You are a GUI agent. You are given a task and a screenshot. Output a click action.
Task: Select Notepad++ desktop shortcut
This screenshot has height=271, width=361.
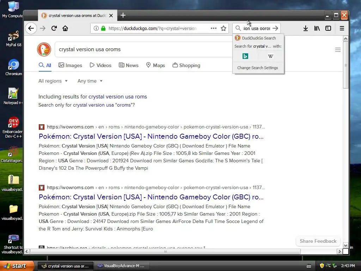coord(13,96)
